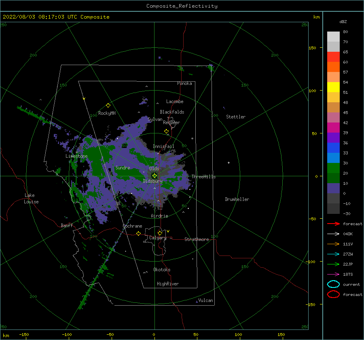Click the Sundre map label
The width and height of the screenshot is (364, 340).
[123, 167]
